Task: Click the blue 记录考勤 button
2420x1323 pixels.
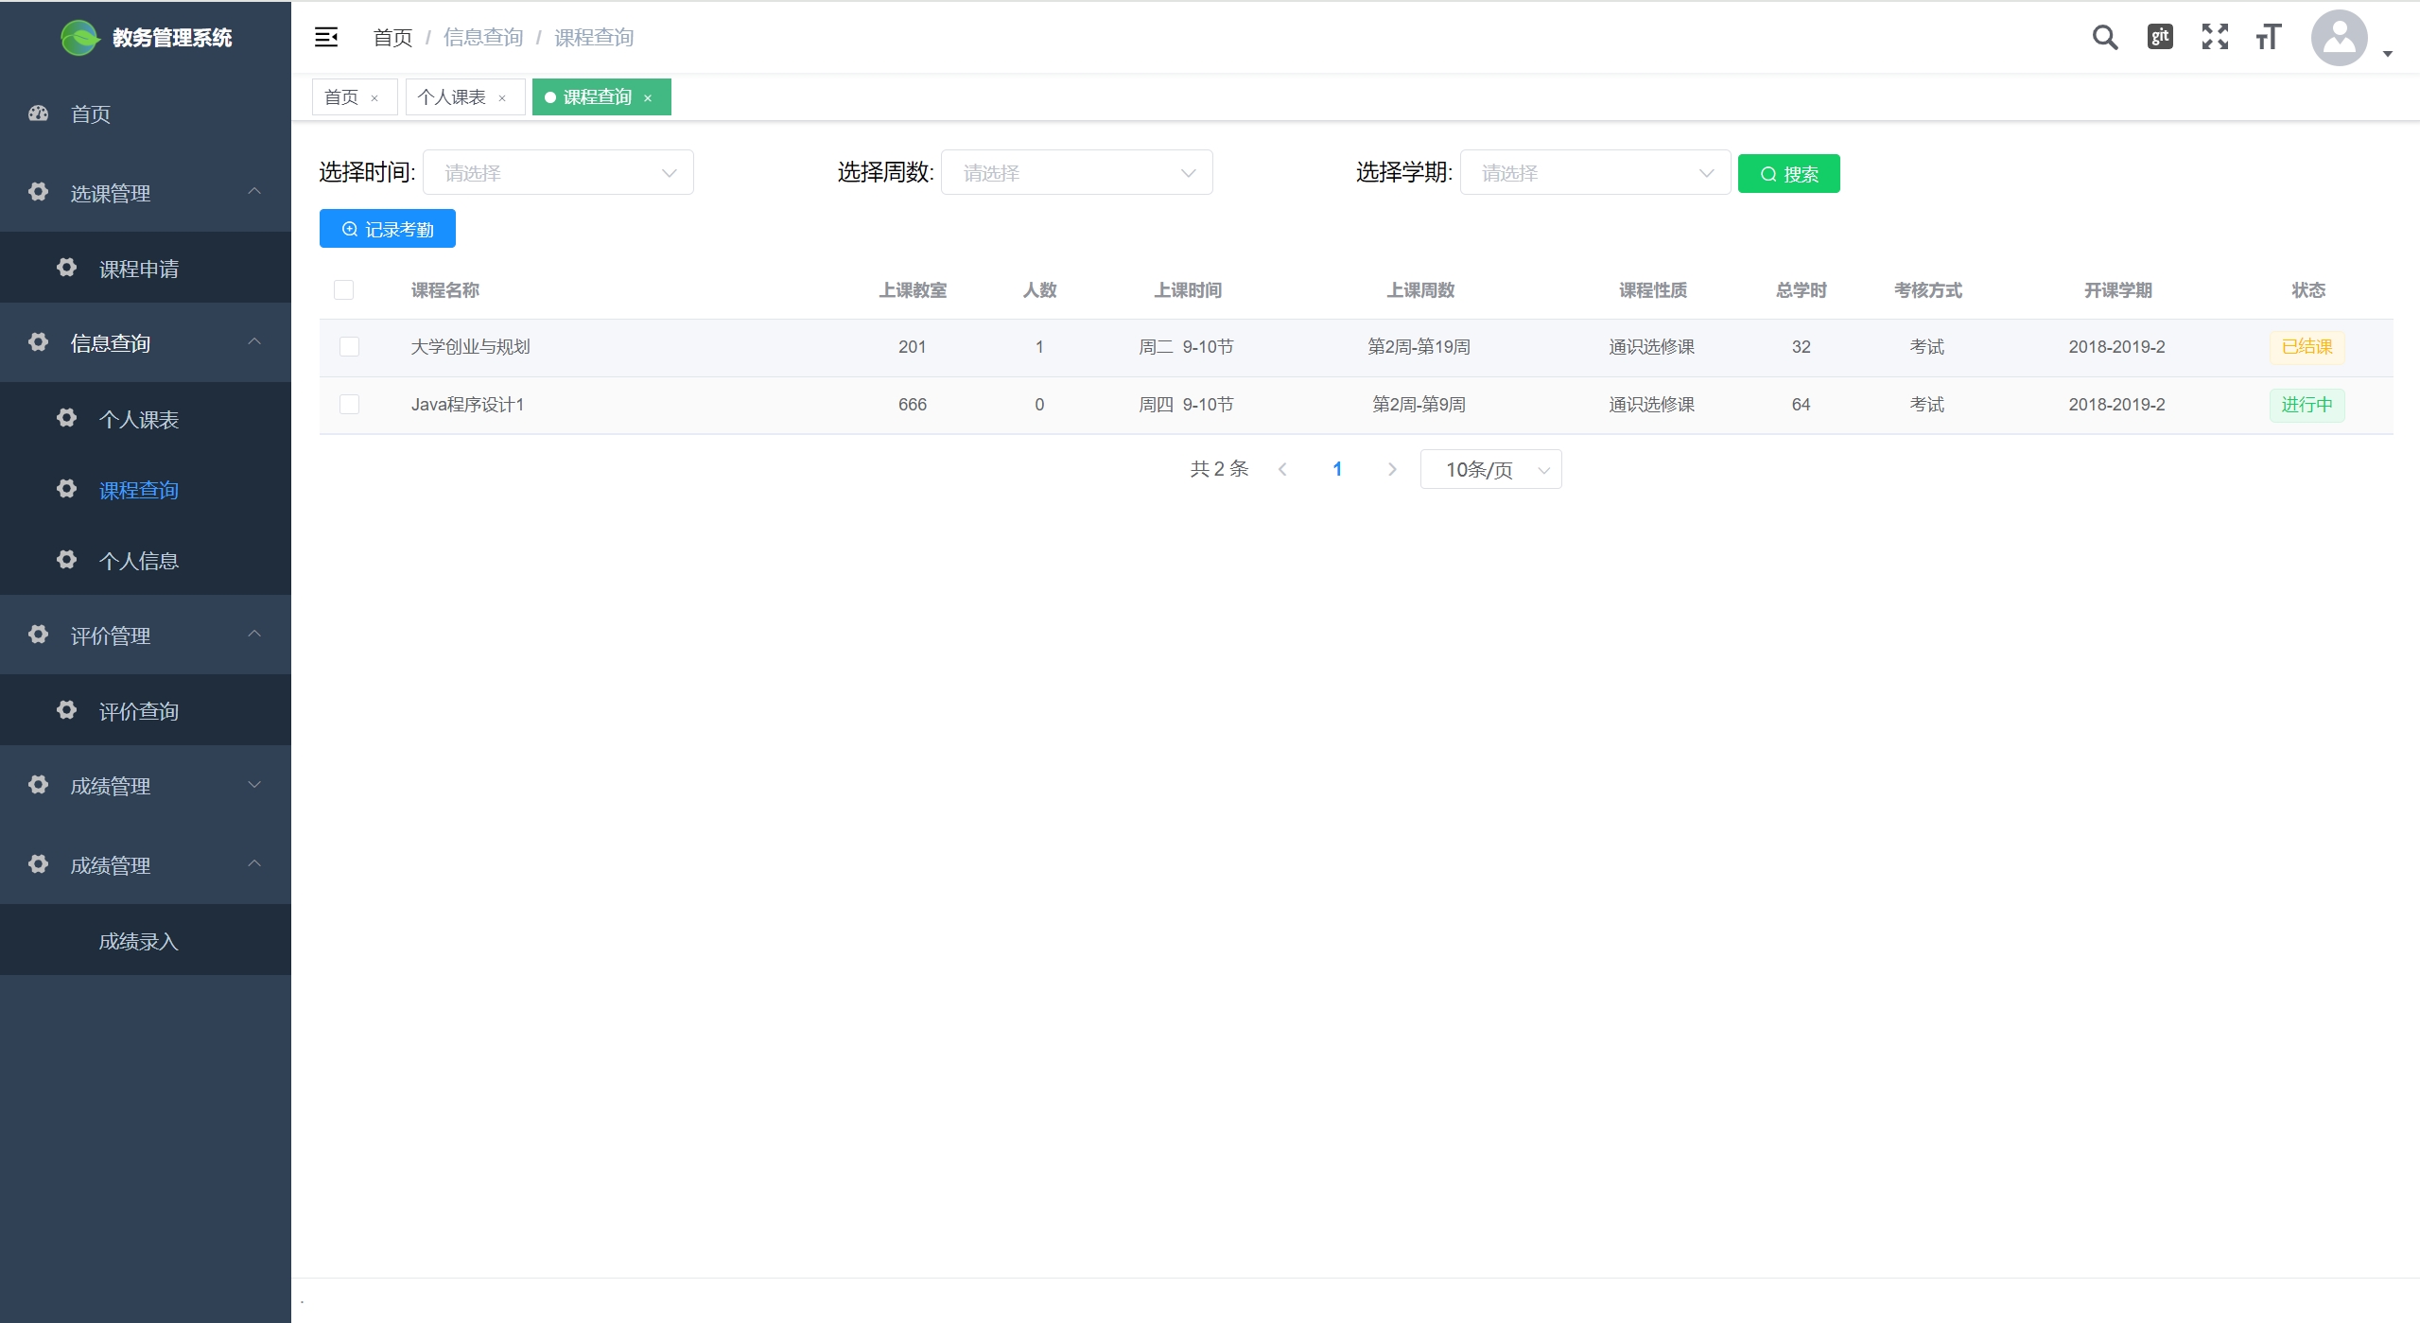Action: click(388, 229)
